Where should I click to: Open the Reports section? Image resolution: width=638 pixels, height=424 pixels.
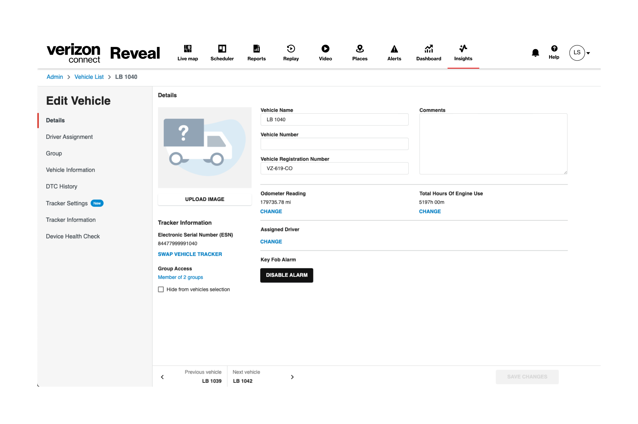[x=257, y=53]
